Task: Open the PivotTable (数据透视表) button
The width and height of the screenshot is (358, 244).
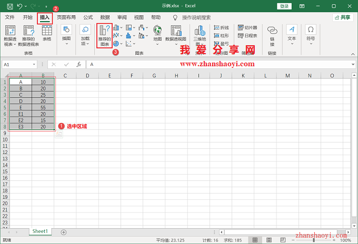Action: pos(10,35)
